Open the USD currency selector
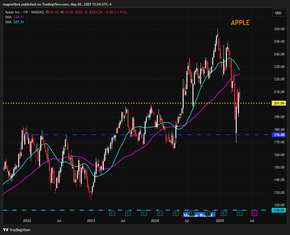 click(x=279, y=13)
